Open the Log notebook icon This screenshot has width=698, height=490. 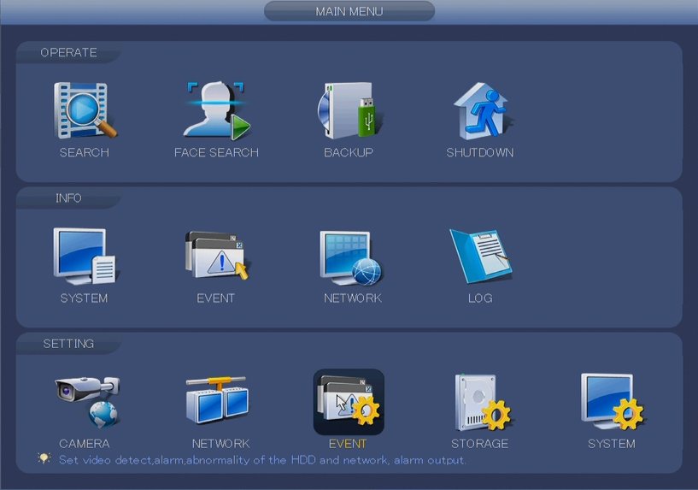480,257
